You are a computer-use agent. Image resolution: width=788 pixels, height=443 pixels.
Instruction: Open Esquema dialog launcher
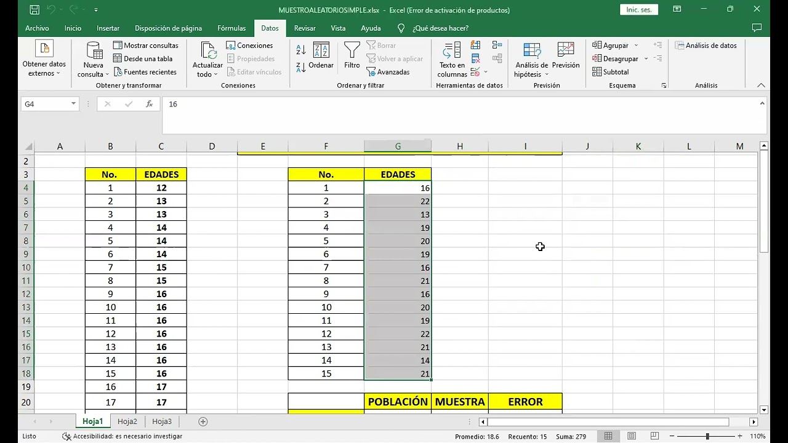tap(664, 86)
